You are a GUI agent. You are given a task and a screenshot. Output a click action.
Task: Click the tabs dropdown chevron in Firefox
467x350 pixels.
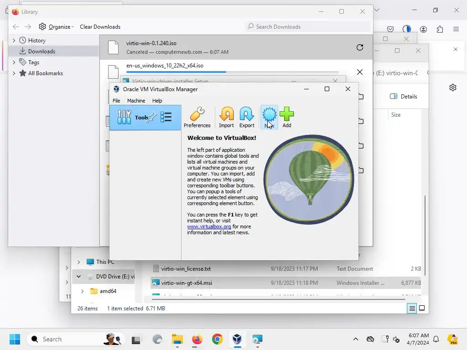pyautogui.click(x=377, y=10)
